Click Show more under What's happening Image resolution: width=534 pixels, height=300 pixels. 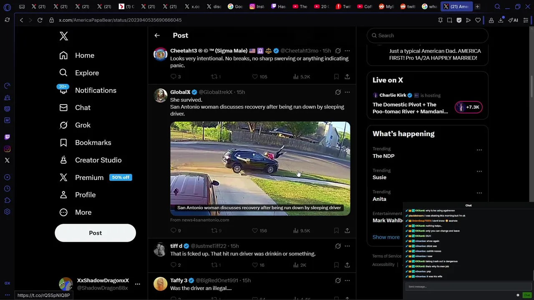386,237
